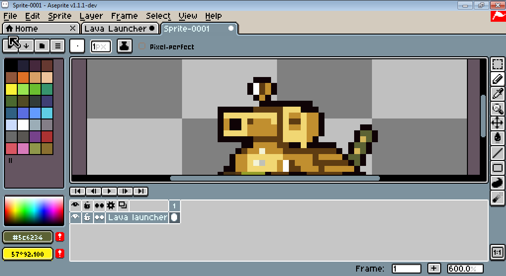This screenshot has height=276, width=506.
Task: Open the palette options menu button
Action: pos(57,46)
